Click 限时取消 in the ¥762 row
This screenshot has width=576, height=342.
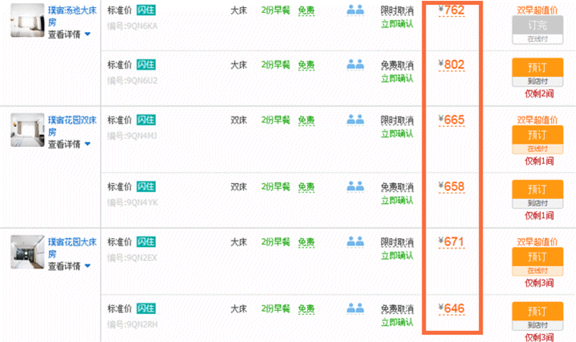click(x=397, y=10)
